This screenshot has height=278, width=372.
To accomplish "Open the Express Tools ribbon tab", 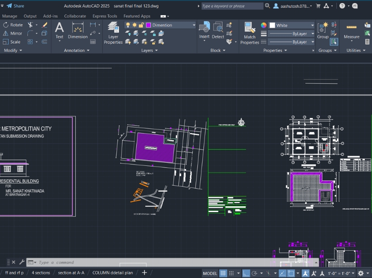I will [105, 16].
